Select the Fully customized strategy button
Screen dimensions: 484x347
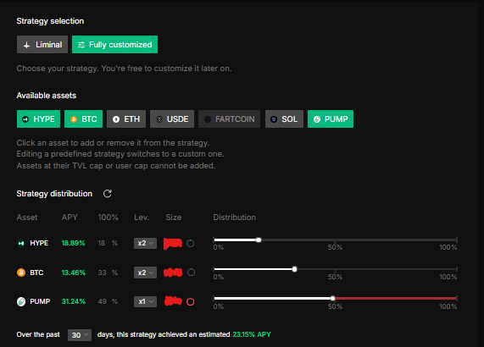[x=114, y=44]
